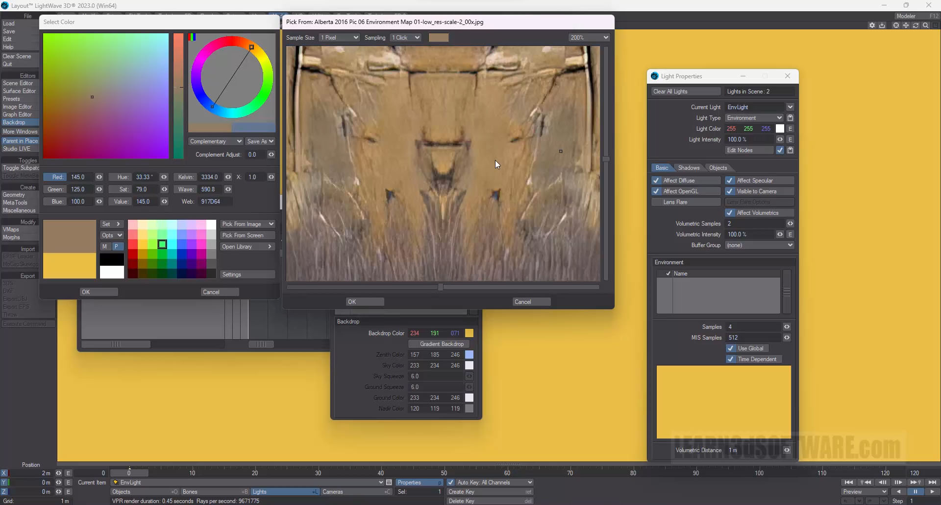Click the clipboard icon beside Light Type
This screenshot has width=941, height=505.
790,118
